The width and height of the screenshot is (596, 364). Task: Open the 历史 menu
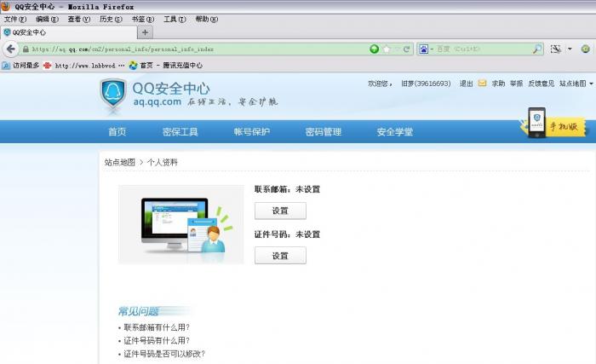coord(111,19)
